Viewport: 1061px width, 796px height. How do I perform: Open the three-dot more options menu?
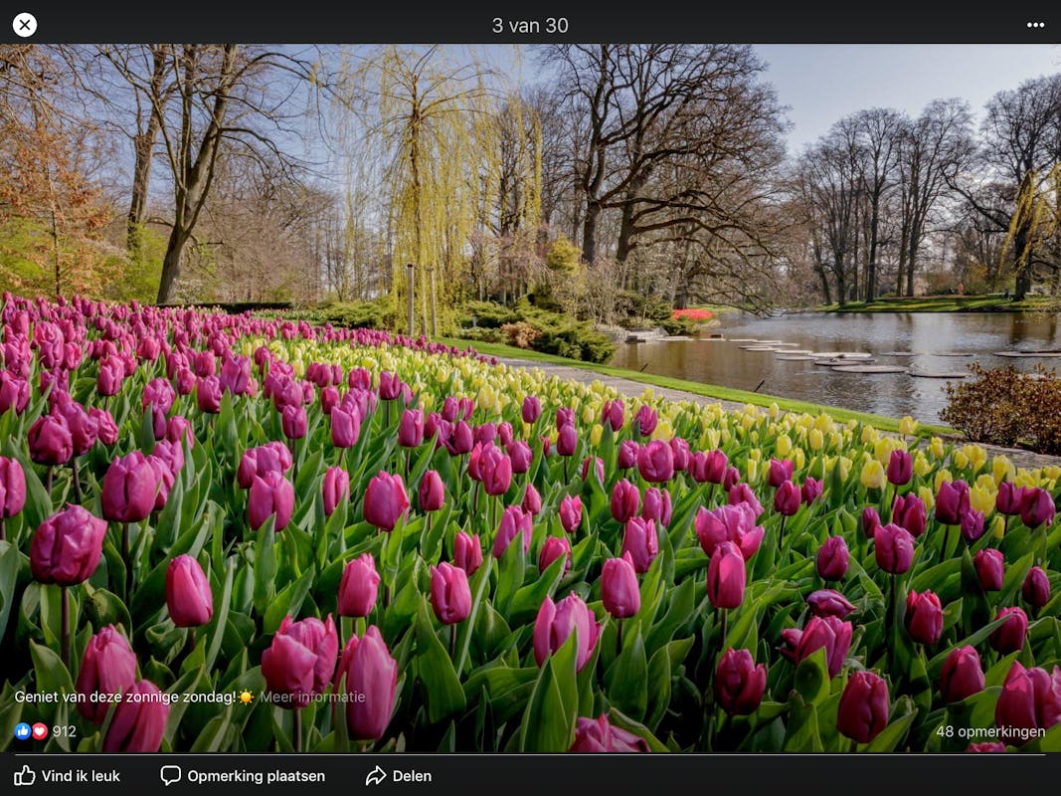(1035, 25)
